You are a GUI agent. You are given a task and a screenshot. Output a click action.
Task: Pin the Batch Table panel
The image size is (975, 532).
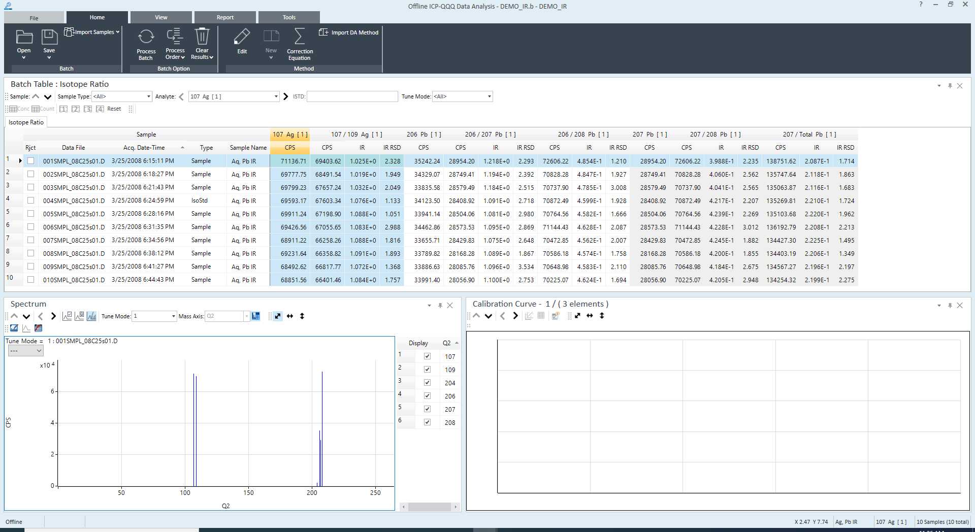point(950,86)
